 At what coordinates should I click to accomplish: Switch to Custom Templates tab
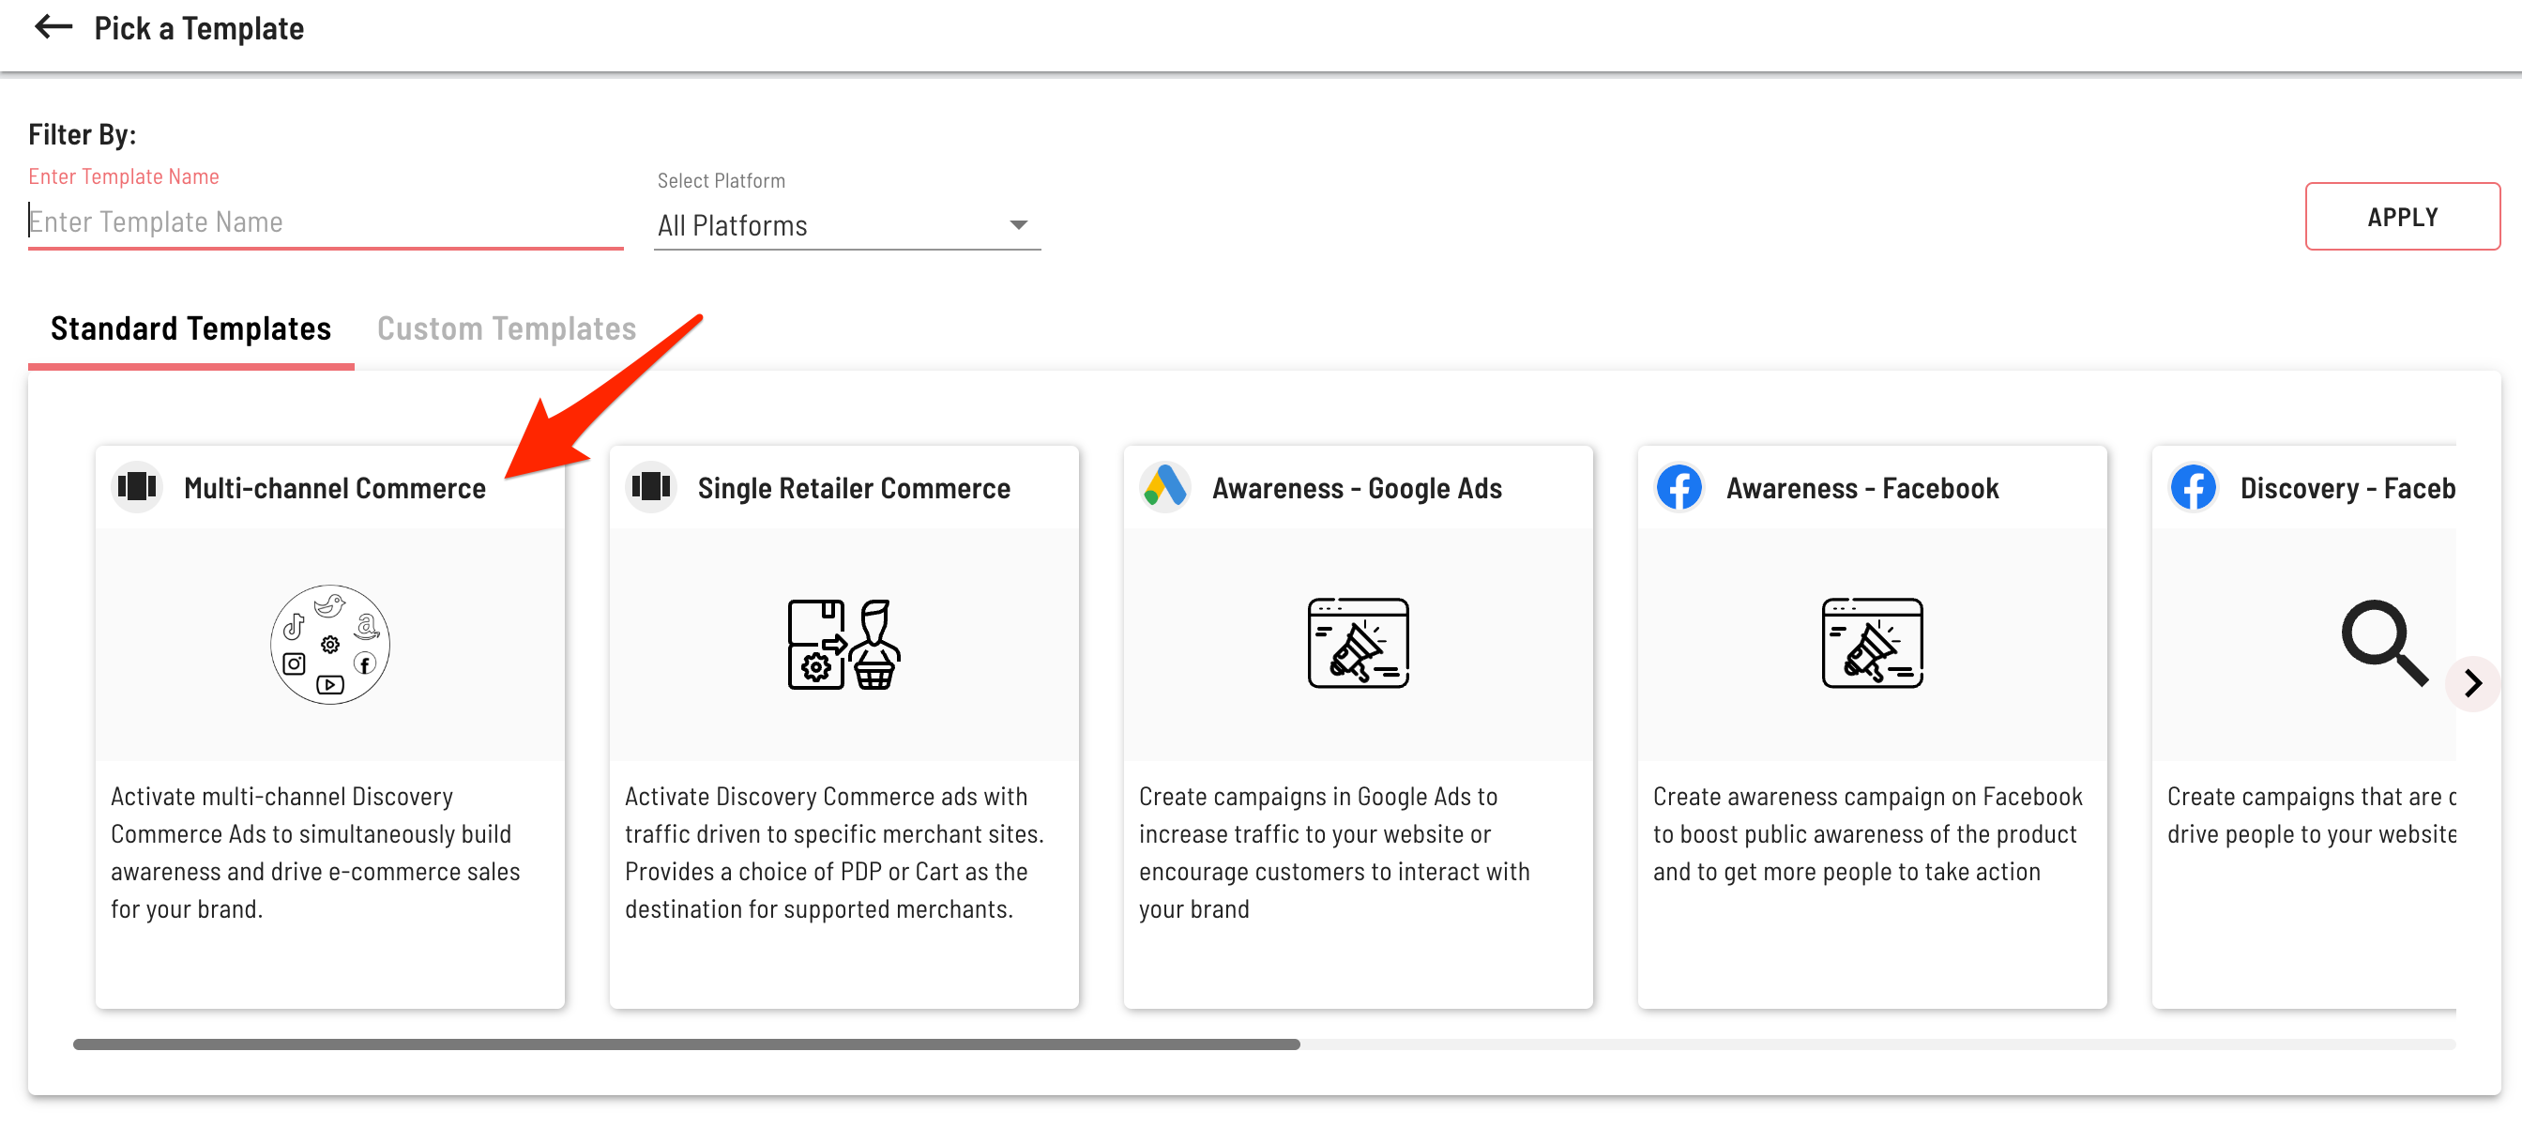[506, 328]
